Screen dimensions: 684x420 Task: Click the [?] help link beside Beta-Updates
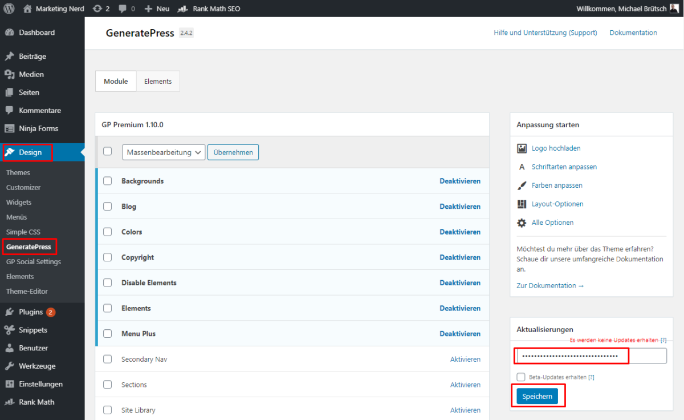coord(591,377)
